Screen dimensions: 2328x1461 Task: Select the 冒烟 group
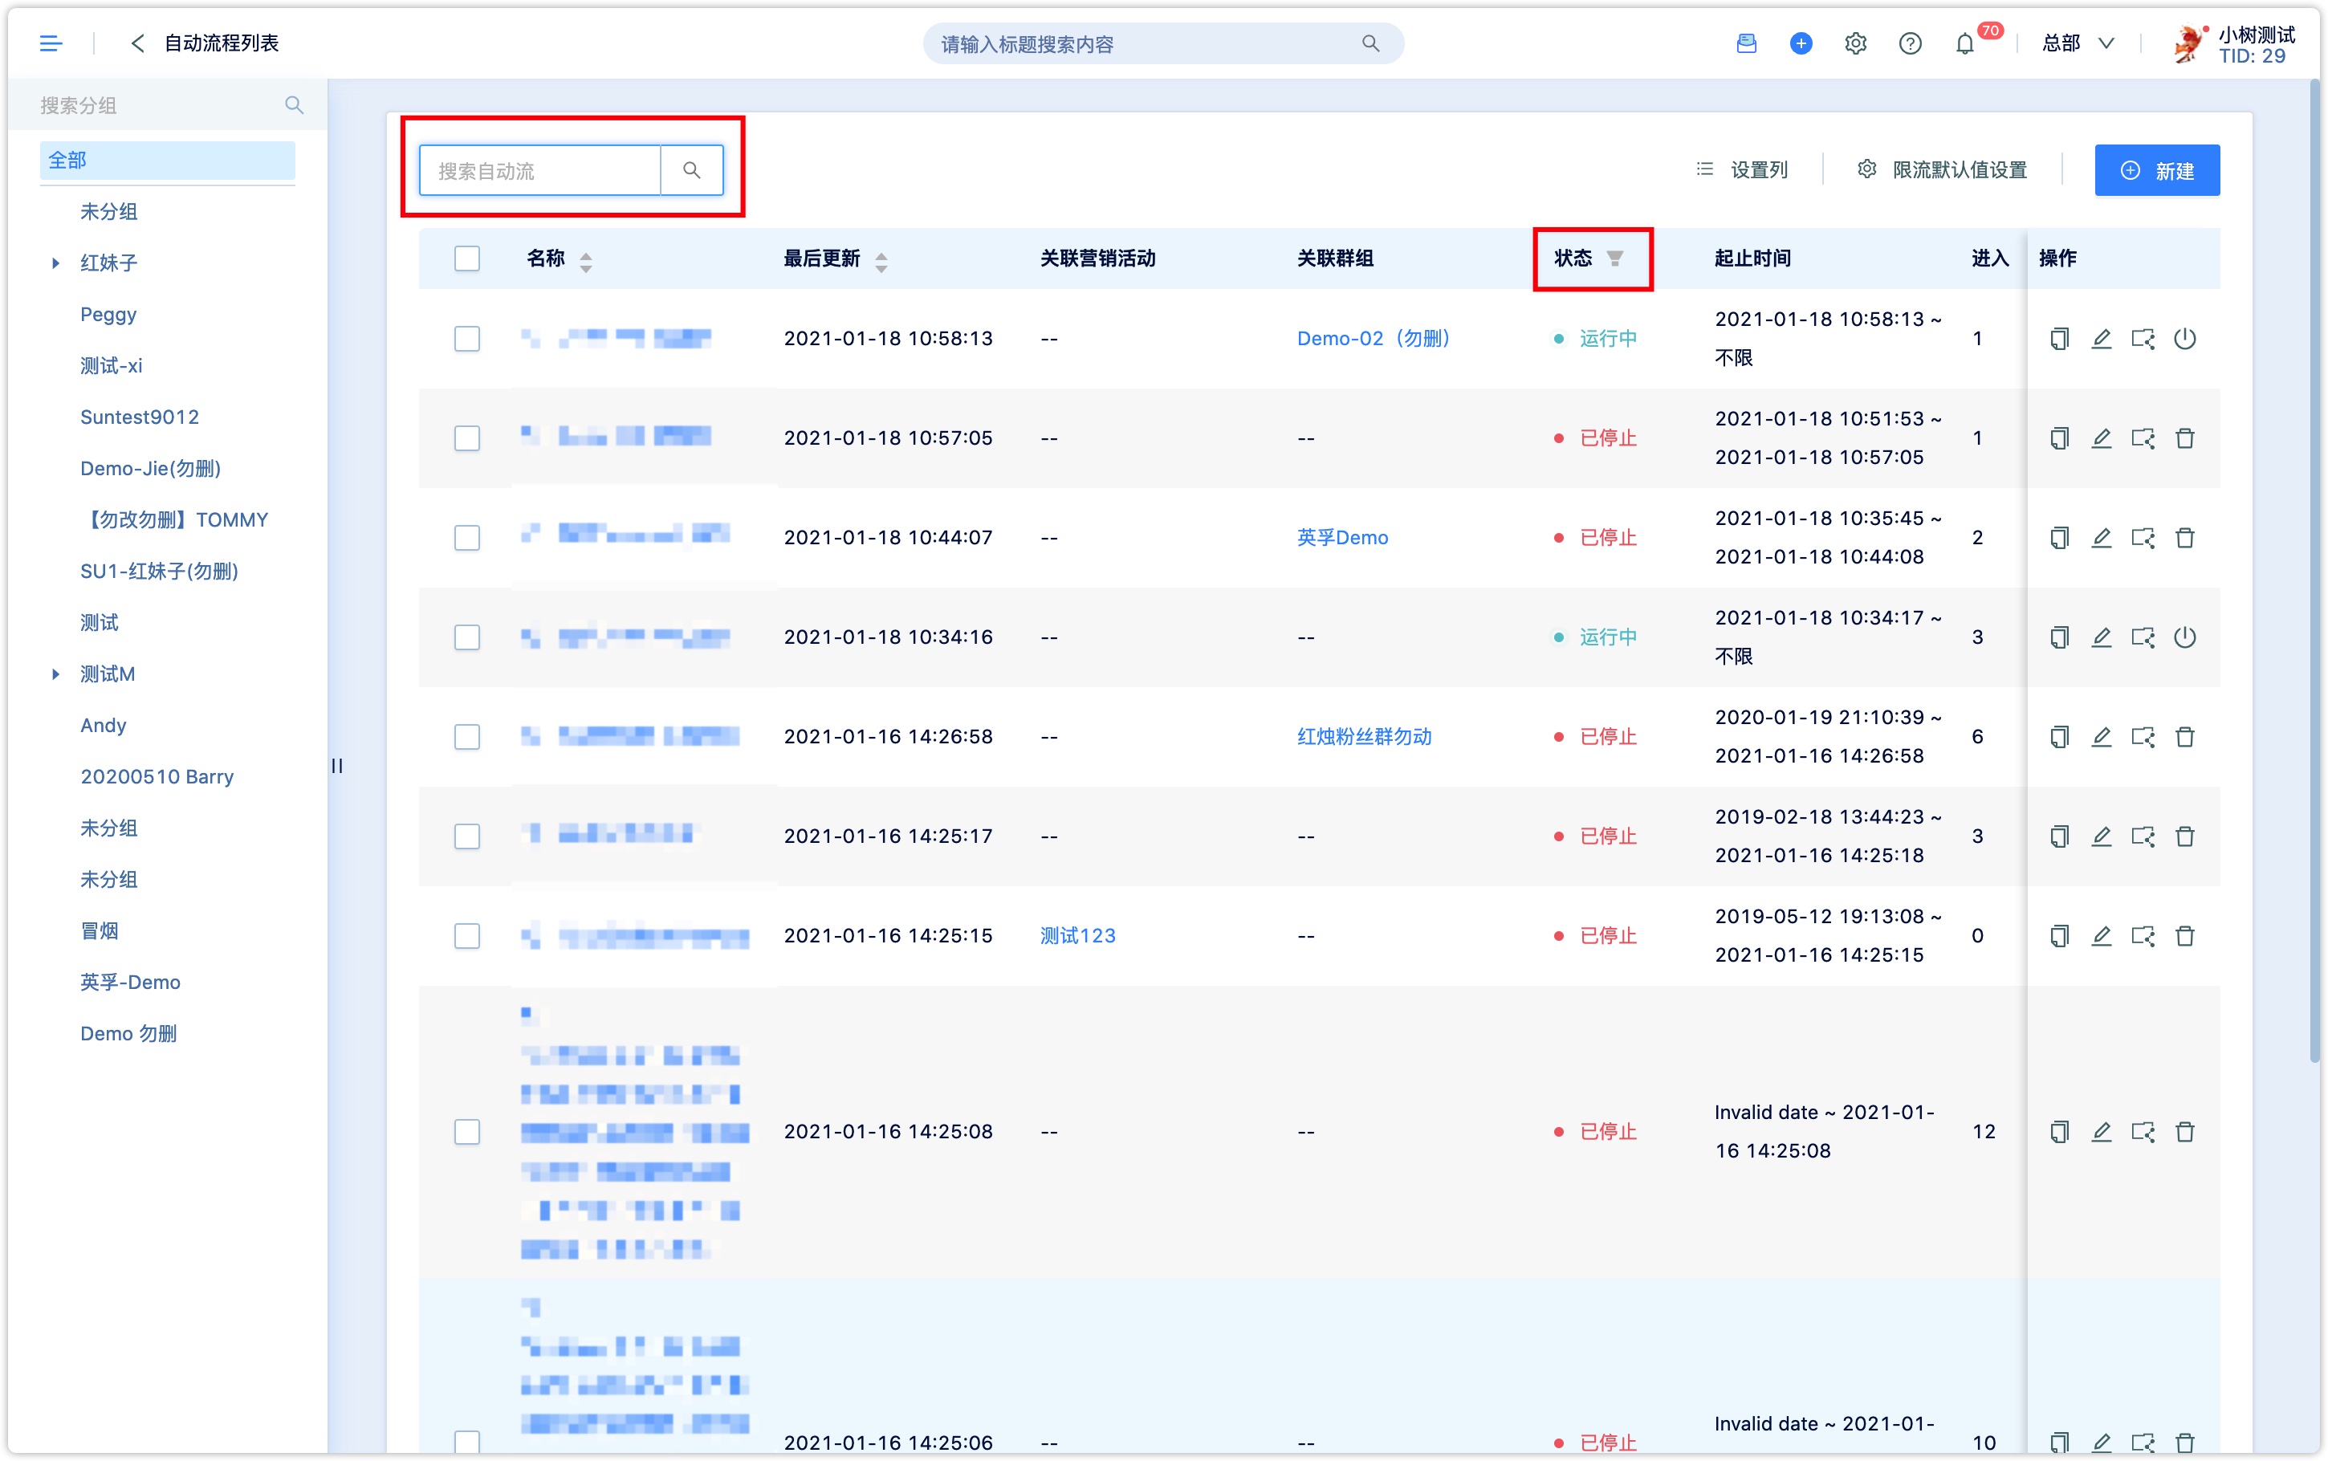[x=100, y=930]
